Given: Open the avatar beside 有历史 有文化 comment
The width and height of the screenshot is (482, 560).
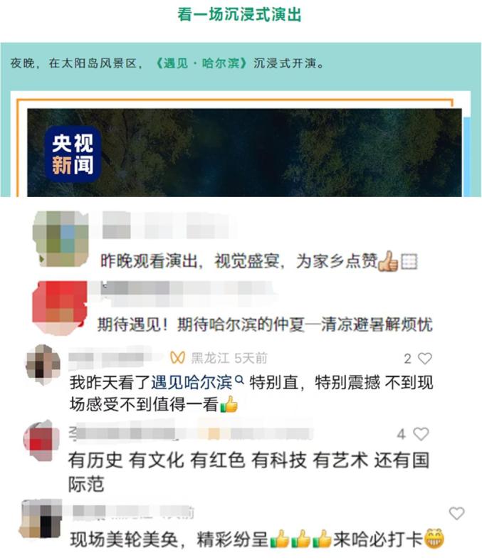Looking at the screenshot, I should tap(41, 440).
